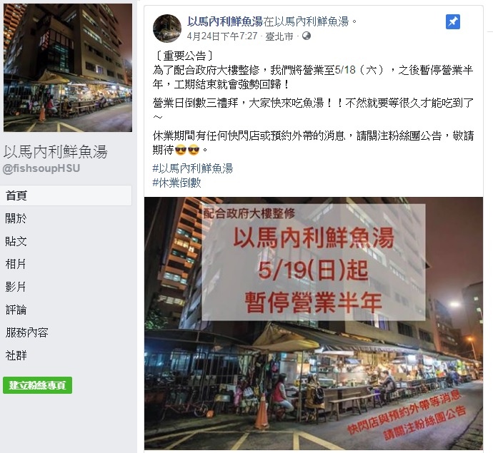Click hashtag #休業倒數

coord(176,183)
